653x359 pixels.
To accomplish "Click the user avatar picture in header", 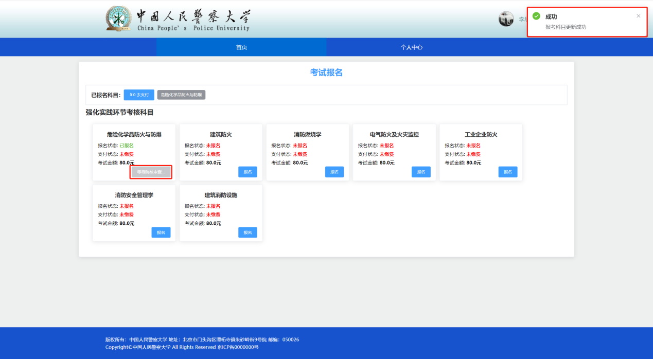I will coord(506,19).
